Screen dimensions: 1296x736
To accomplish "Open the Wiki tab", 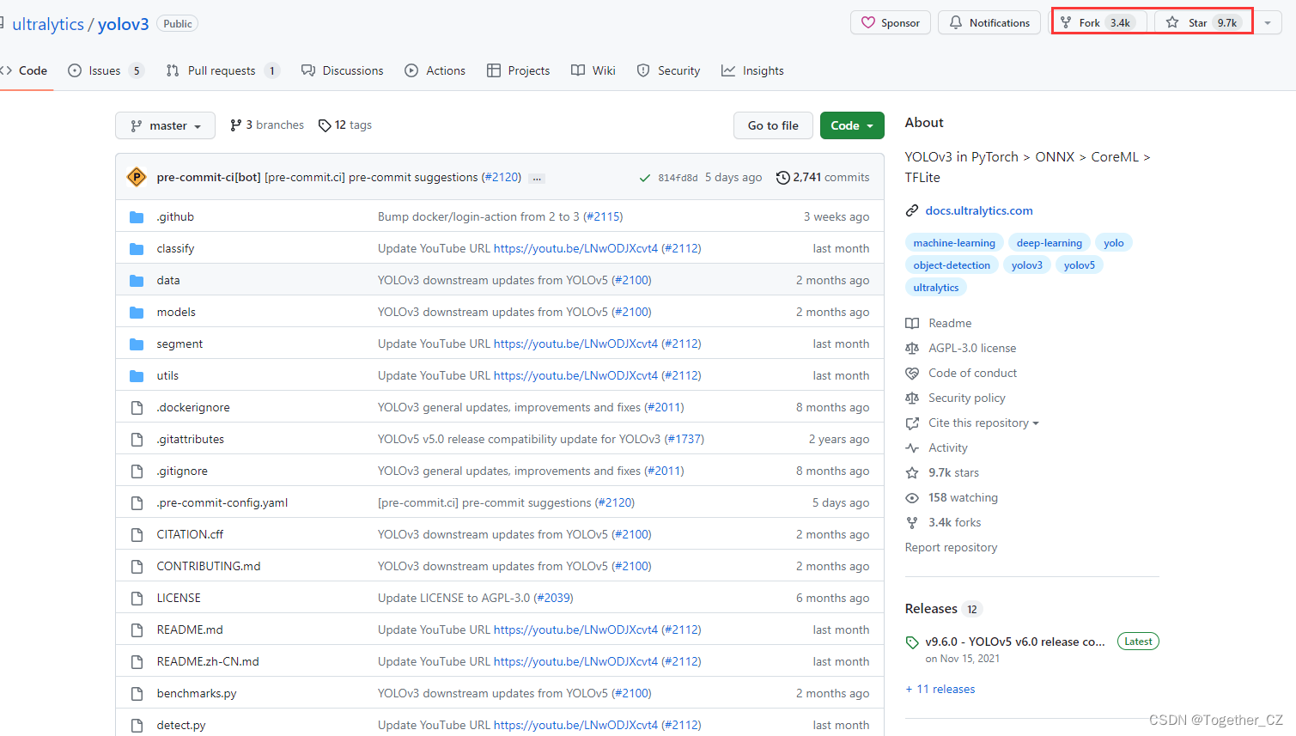I will click(593, 70).
